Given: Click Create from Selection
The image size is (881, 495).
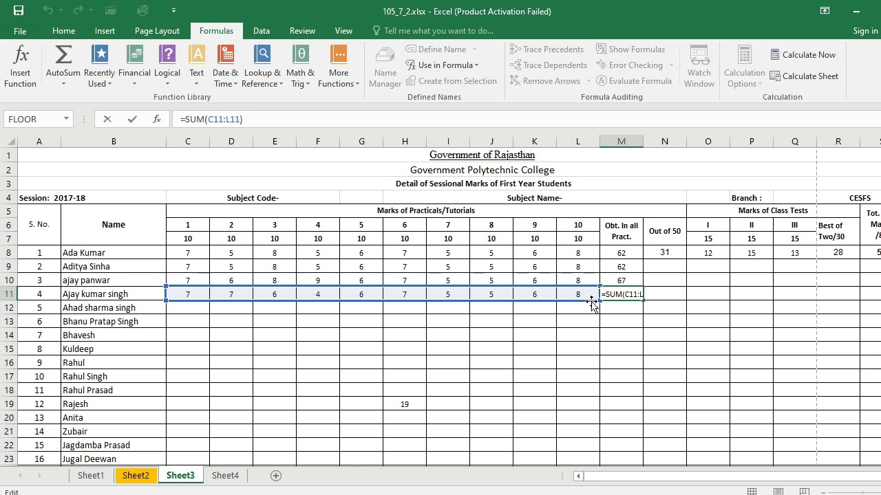Looking at the screenshot, I should (452, 81).
